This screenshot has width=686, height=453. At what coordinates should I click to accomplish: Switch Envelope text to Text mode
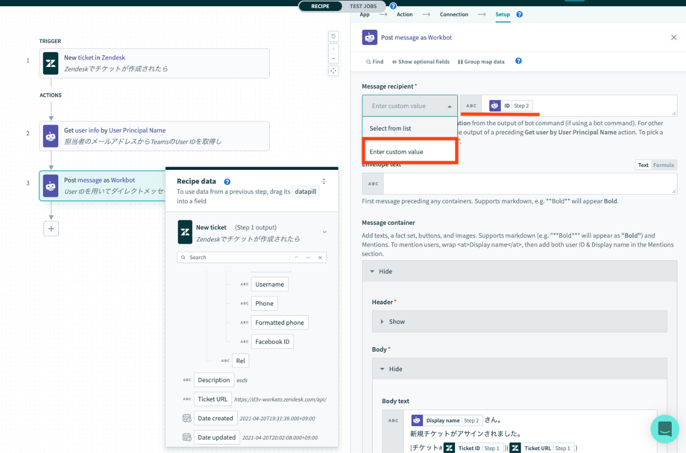(x=644, y=165)
